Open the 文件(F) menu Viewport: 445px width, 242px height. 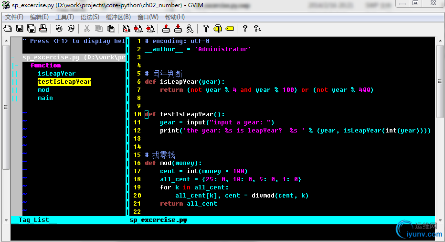tap(14, 17)
